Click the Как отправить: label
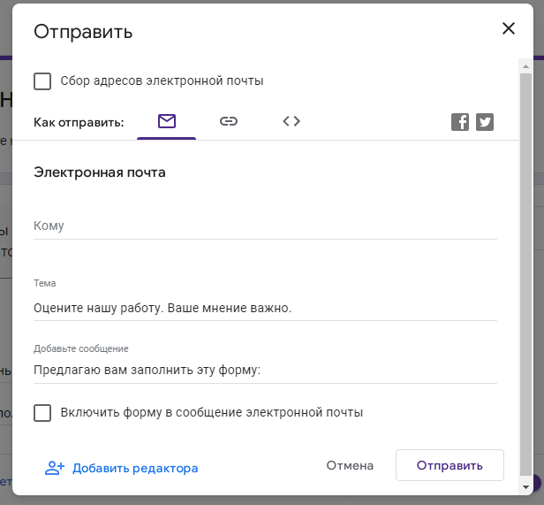Viewport: 544px width, 505px height. (x=79, y=123)
